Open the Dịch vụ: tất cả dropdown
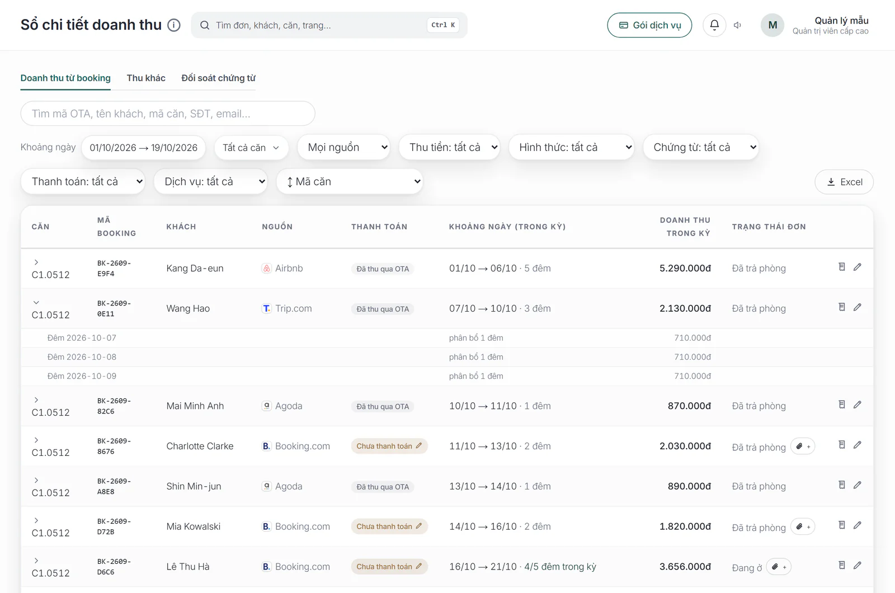895x593 pixels. click(210, 182)
